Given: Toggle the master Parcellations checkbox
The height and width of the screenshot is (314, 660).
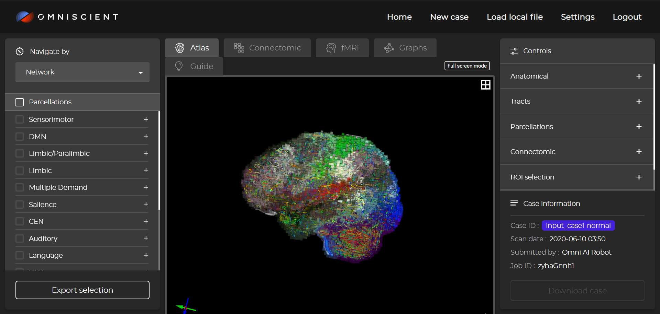Looking at the screenshot, I should (x=20, y=102).
